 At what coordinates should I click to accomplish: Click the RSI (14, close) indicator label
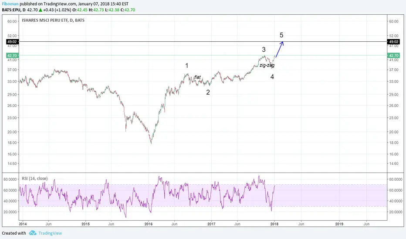click(x=35, y=178)
